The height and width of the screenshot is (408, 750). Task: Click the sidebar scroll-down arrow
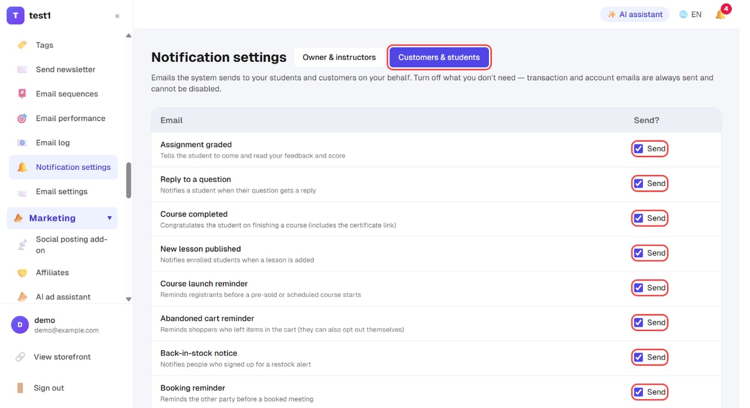pyautogui.click(x=128, y=299)
